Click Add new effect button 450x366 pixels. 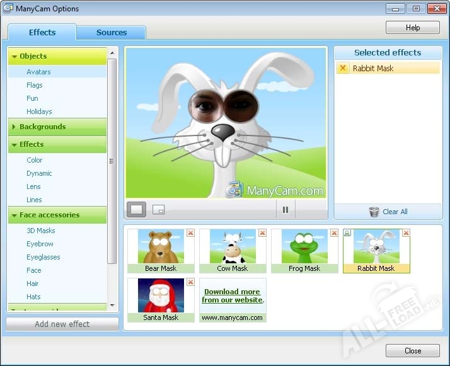[x=62, y=324]
